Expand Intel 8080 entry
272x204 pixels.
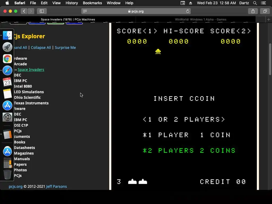[23, 86]
